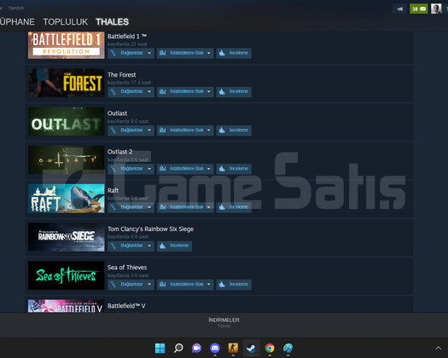This screenshot has height=358, width=448.
Task: Open Bağlantılar dropdown for The Forest
Action: (x=131, y=92)
